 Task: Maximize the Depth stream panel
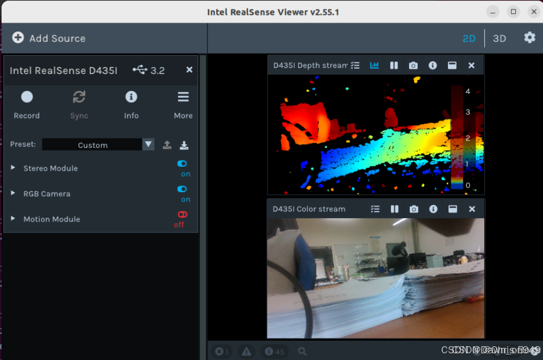coord(452,65)
